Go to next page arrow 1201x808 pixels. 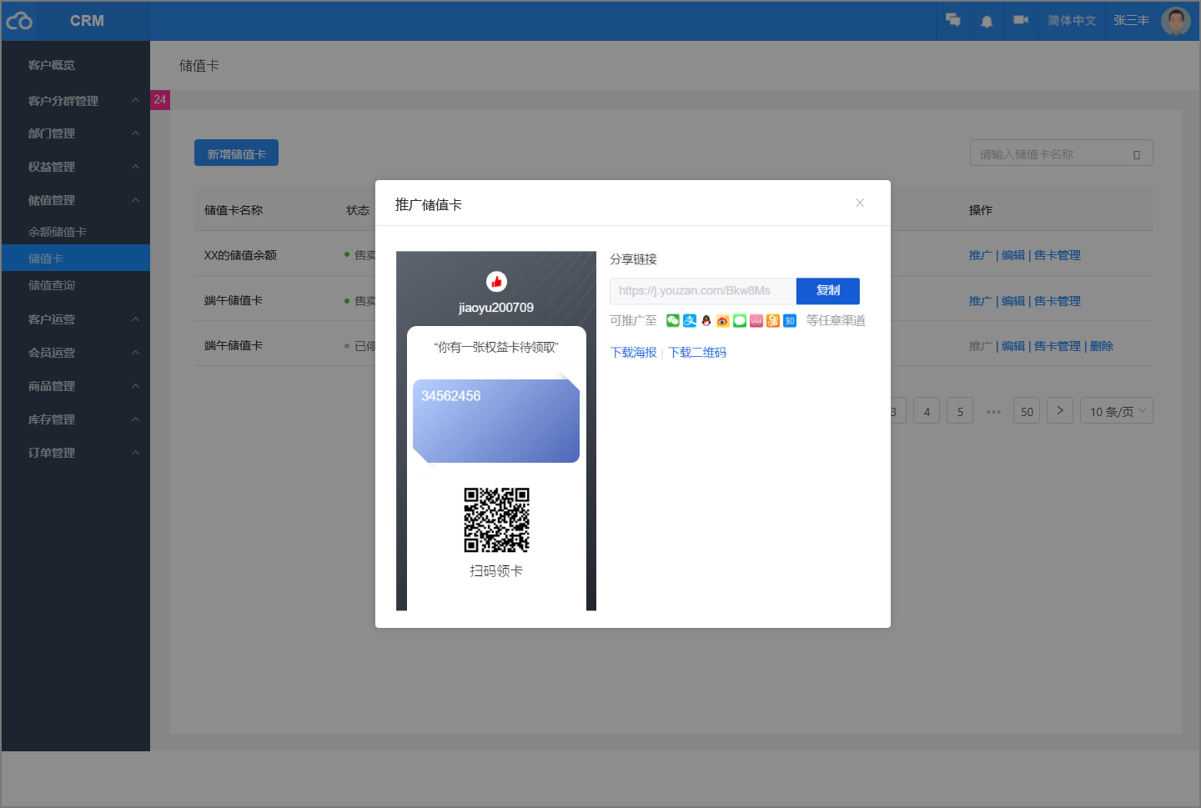(x=1060, y=410)
